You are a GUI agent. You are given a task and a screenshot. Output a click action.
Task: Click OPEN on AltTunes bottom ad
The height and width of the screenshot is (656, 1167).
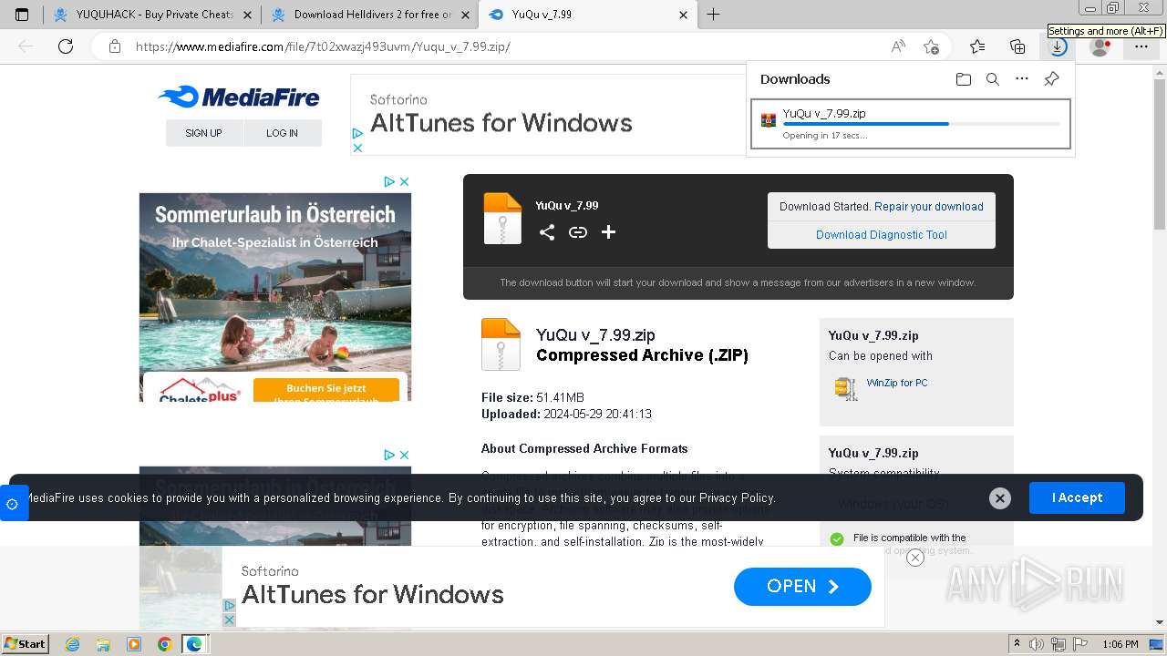(802, 587)
